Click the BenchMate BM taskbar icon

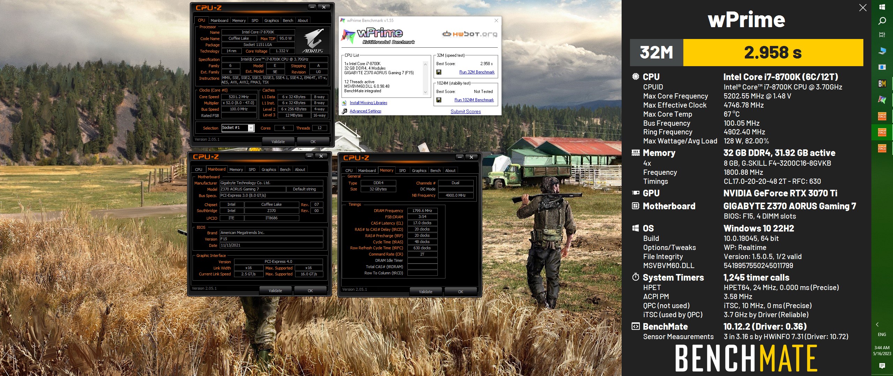pyautogui.click(x=882, y=84)
